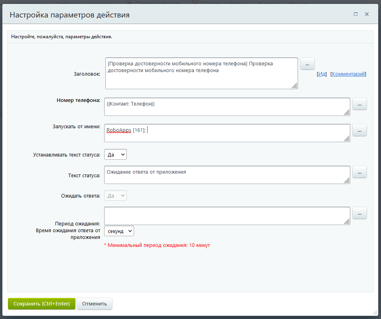Click the dialog resize grip in bottom-right corner
Image resolution: width=381 pixels, height=319 pixels.
pyautogui.click(x=375, y=313)
